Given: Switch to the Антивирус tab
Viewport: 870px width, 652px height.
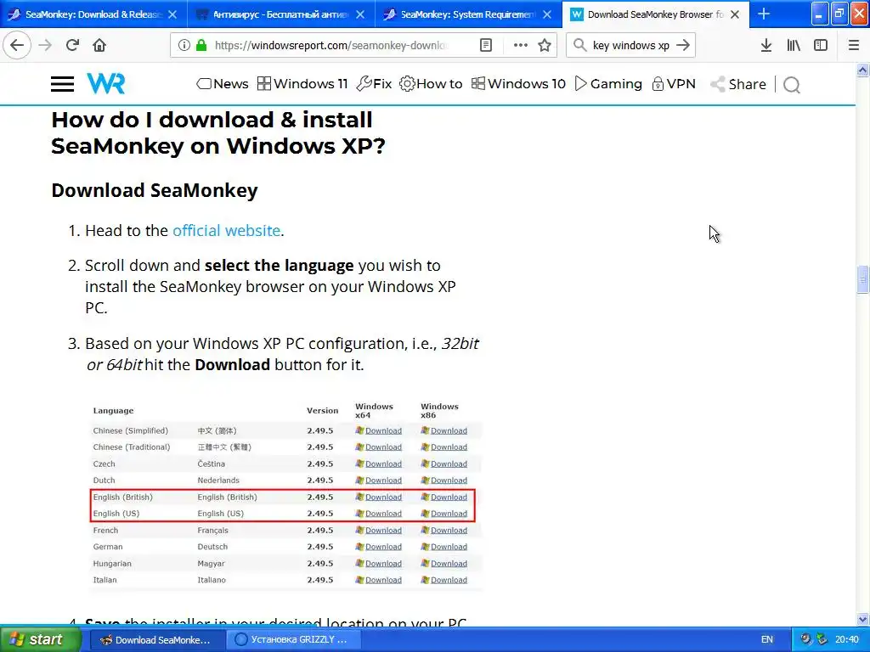Looking at the screenshot, I should tap(280, 14).
